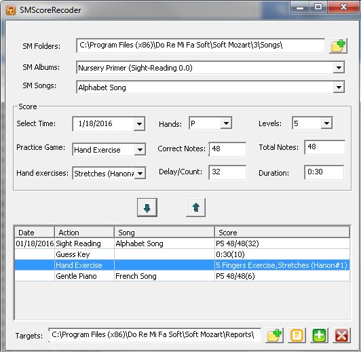361x352 pixels.
Task: Click the SMScoreRecoder music note title icon
Action: (x=11, y=10)
